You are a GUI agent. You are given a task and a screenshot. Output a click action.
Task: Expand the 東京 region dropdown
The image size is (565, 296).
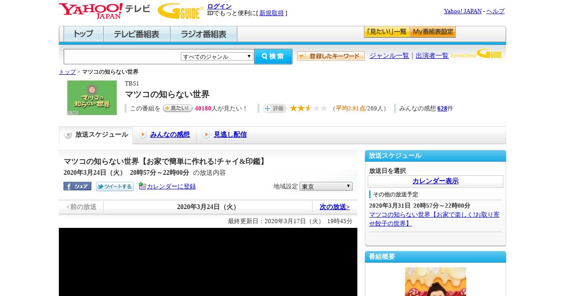326,187
